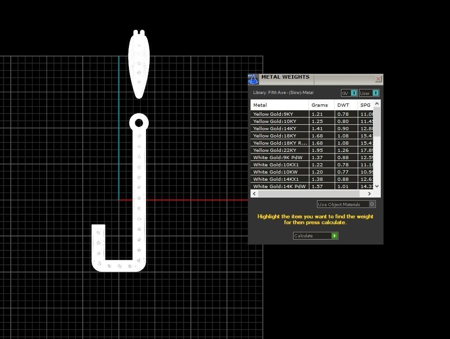
Task: Click the Metal Weights panel logo icon
Action: click(x=253, y=80)
